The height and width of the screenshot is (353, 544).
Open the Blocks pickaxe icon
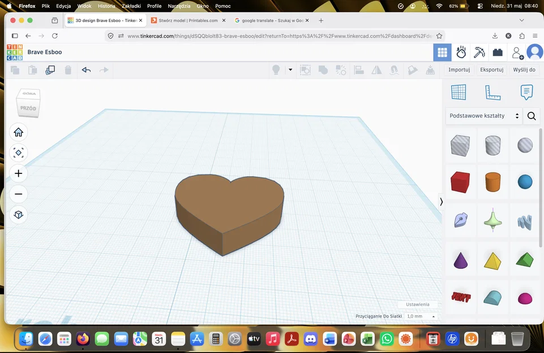479,53
